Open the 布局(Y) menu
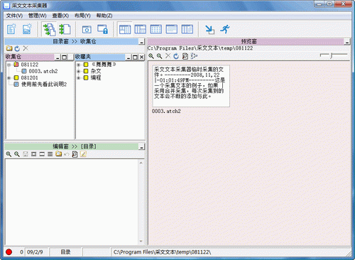The width and height of the screenshot is (355, 260). click(82, 16)
